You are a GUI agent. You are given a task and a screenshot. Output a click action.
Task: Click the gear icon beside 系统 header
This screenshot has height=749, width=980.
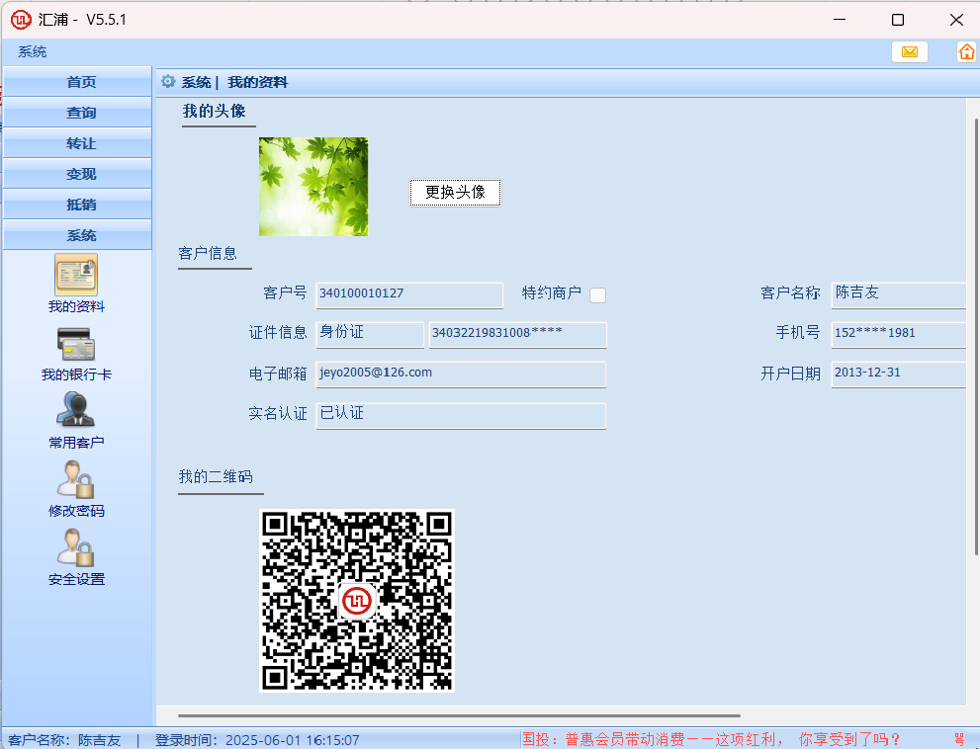tap(168, 82)
